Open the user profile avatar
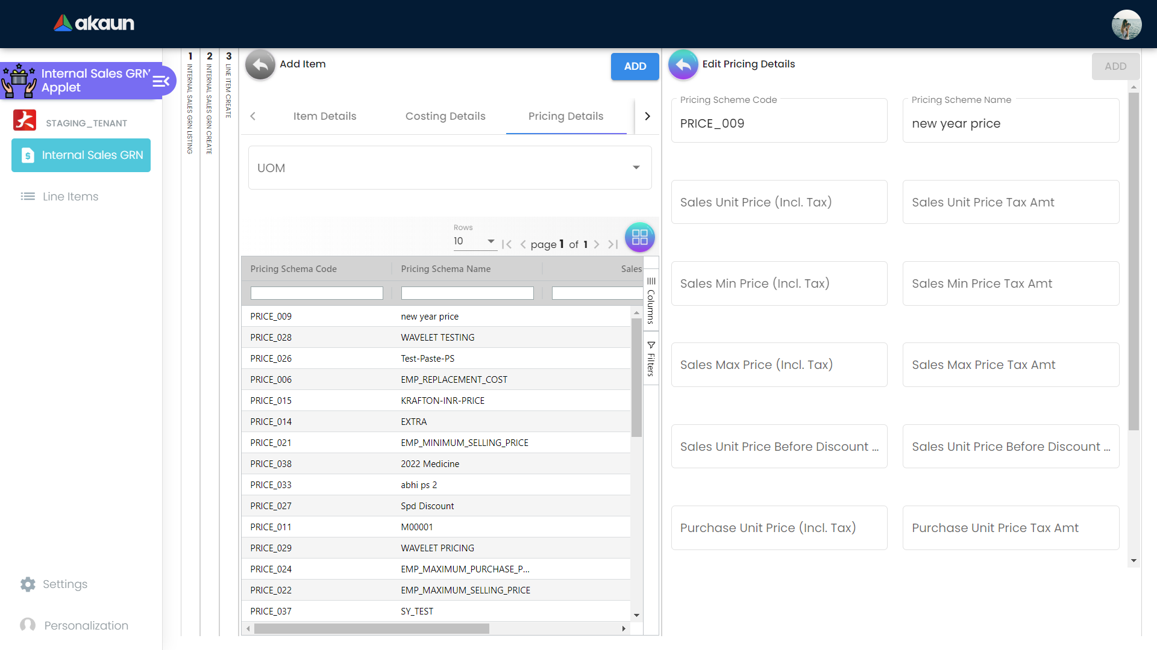Screen dimensions: 1157x650 [1126, 25]
